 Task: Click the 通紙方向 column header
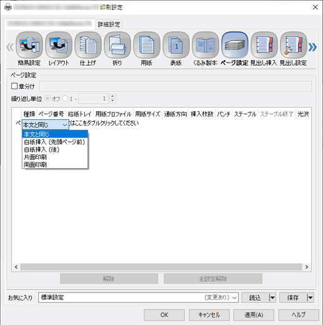click(x=176, y=114)
